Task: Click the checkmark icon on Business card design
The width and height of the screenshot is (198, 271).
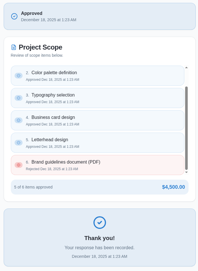Action: [x=19, y=120]
